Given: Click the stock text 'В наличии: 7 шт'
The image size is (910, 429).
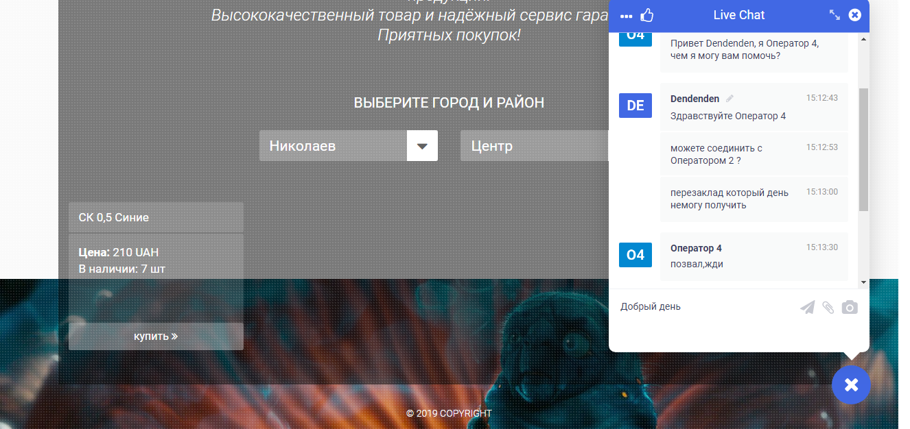Looking at the screenshot, I should (x=122, y=269).
